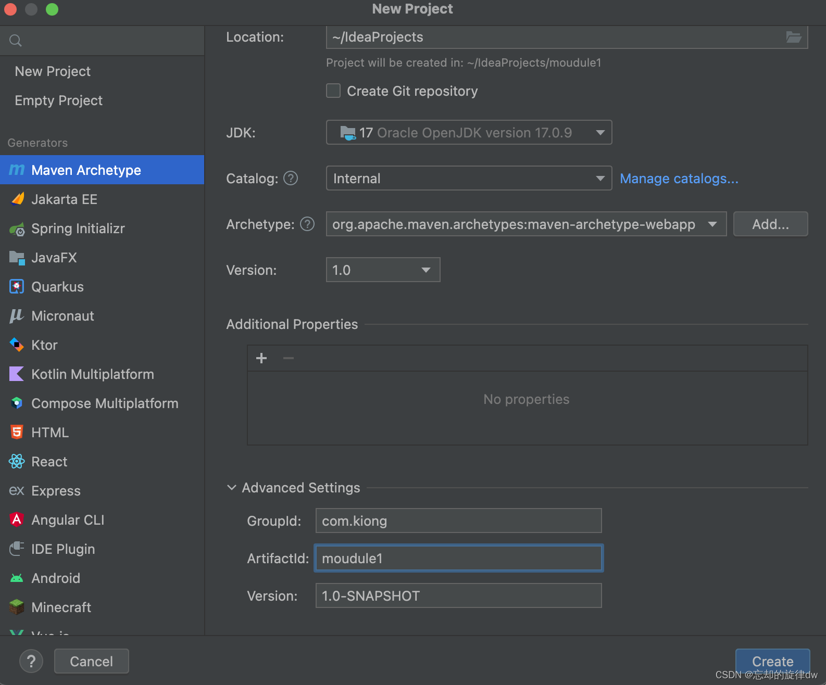Select the HTML generator label

point(50,433)
